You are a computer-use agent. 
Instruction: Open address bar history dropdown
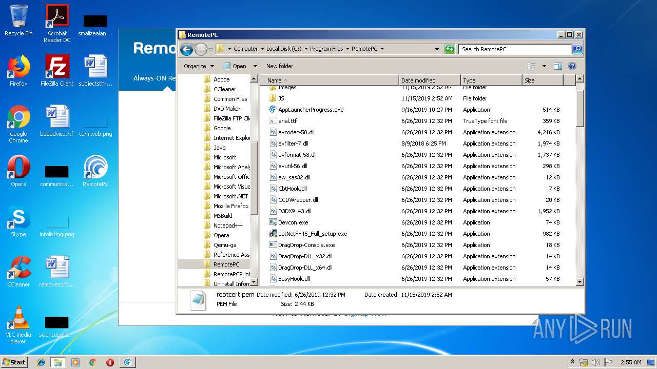coord(437,49)
